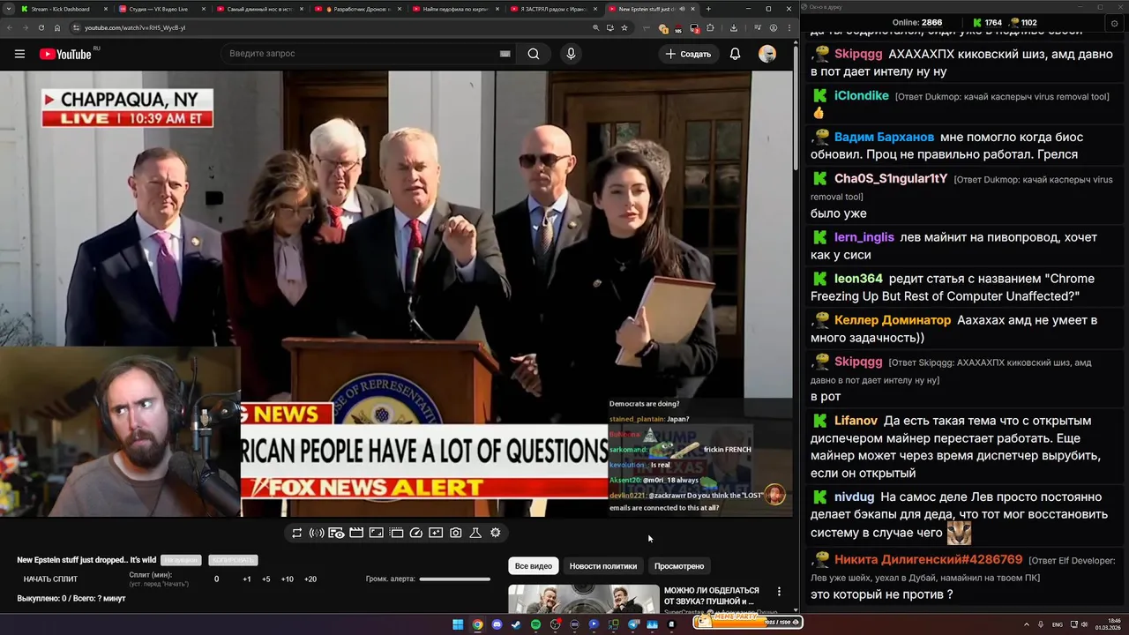Screen dimensions: 1129x635
Task: Click the КОПИРОВАТЬ button
Action: [233, 560]
